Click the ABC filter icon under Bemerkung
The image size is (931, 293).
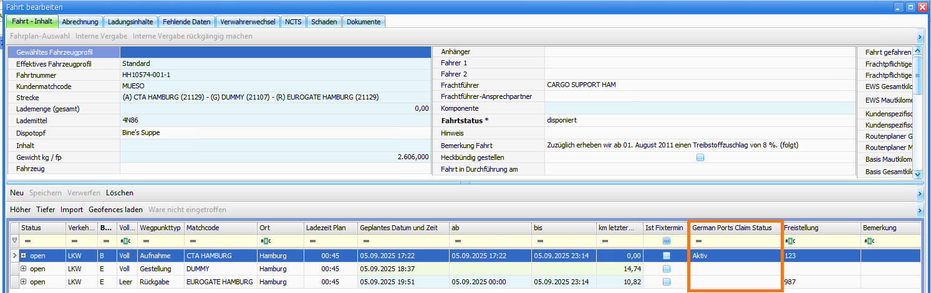[x=869, y=241]
